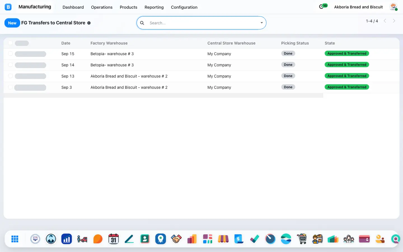Click the Done status on Sep 3 row
This screenshot has height=252, width=403.
[x=288, y=87]
